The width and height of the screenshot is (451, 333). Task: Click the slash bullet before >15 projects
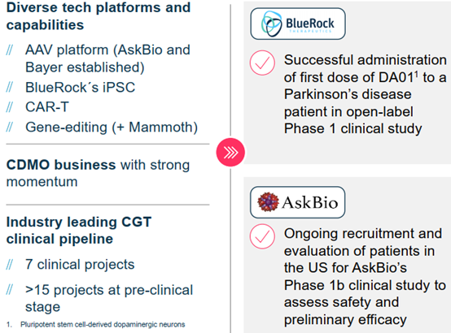click(x=10, y=290)
